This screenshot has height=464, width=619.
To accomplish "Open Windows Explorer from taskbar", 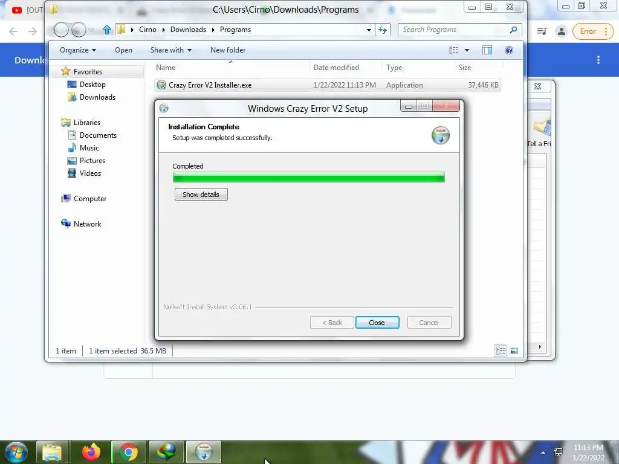I will click(x=53, y=452).
